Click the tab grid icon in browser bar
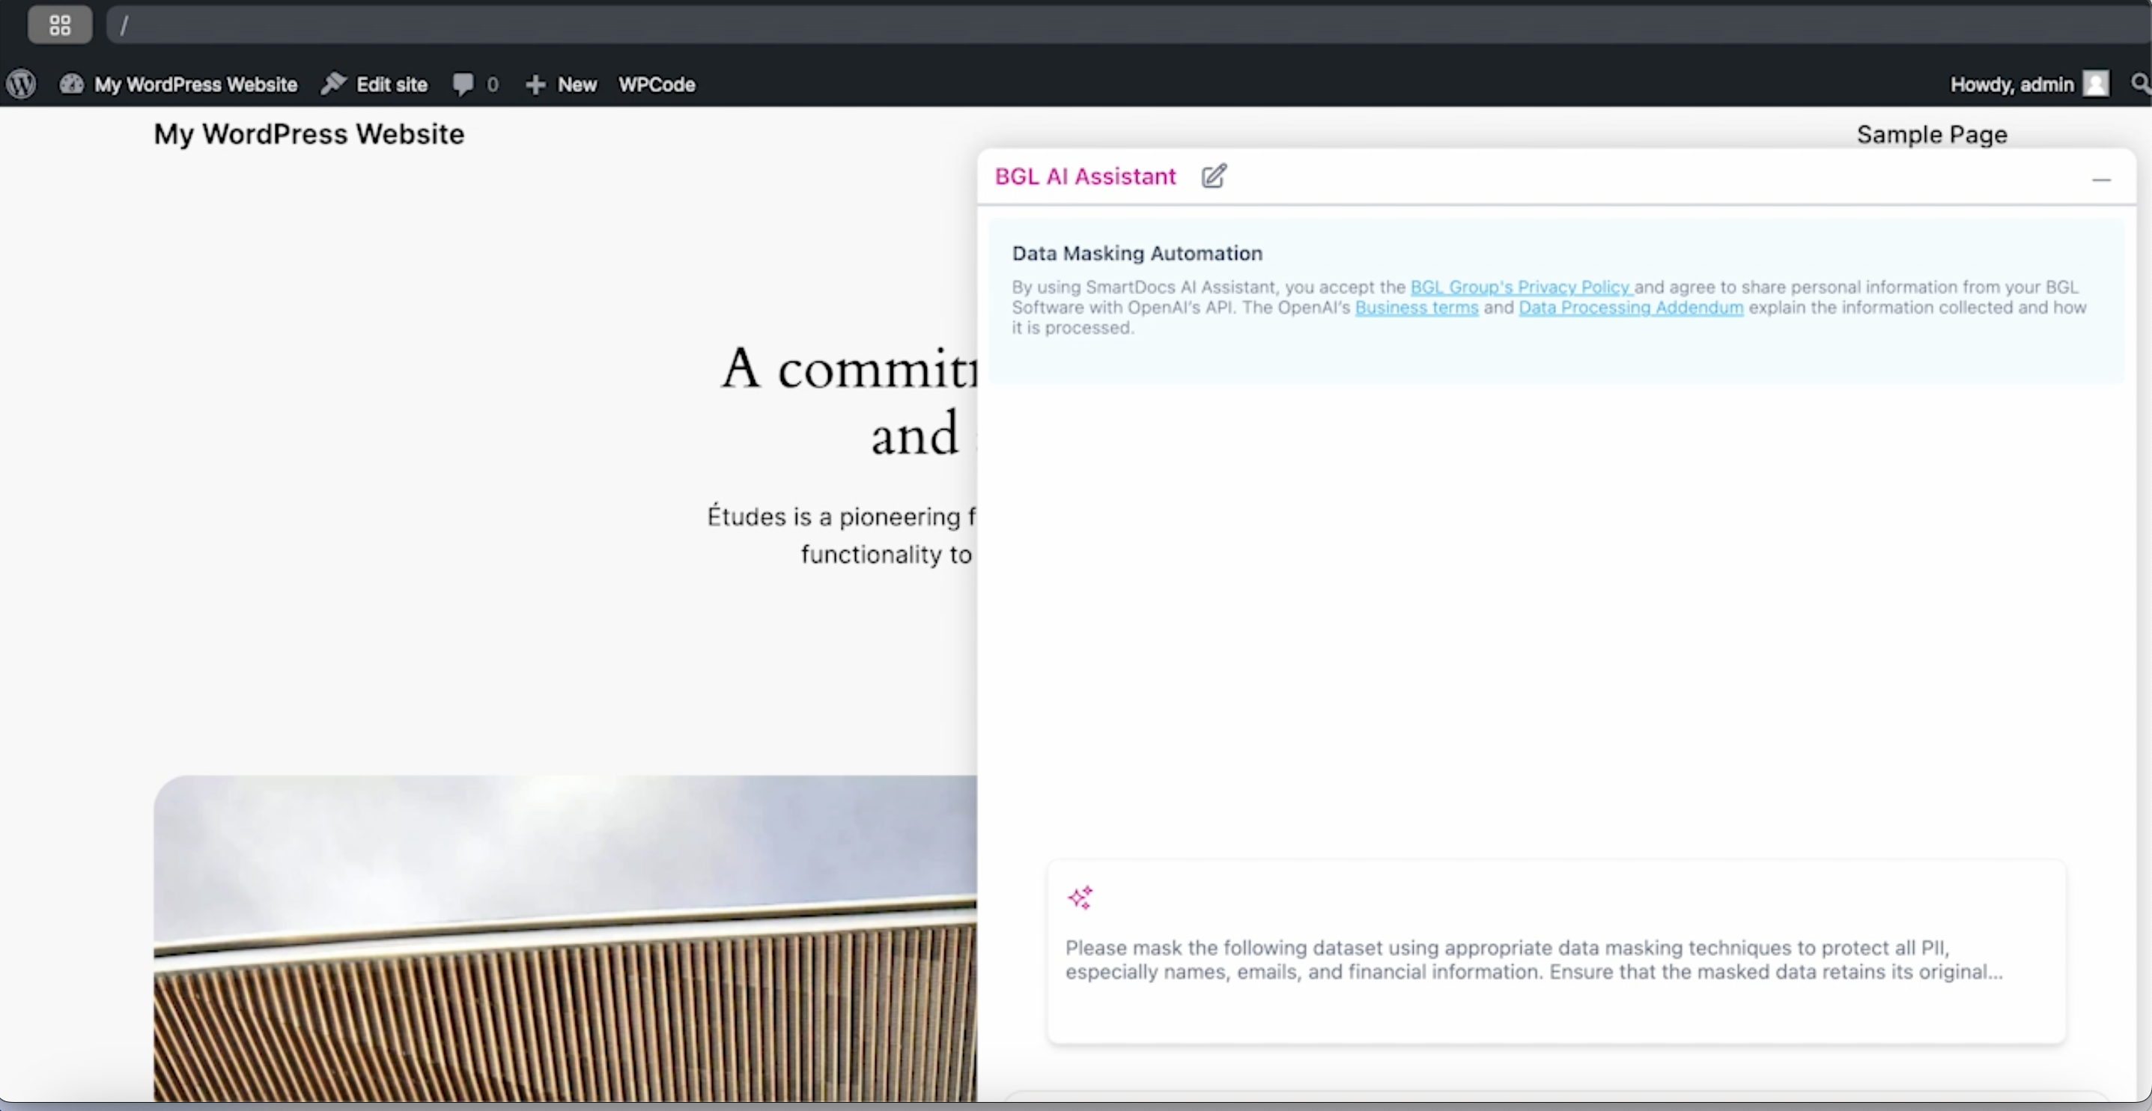This screenshot has height=1111, width=2152. [x=60, y=25]
